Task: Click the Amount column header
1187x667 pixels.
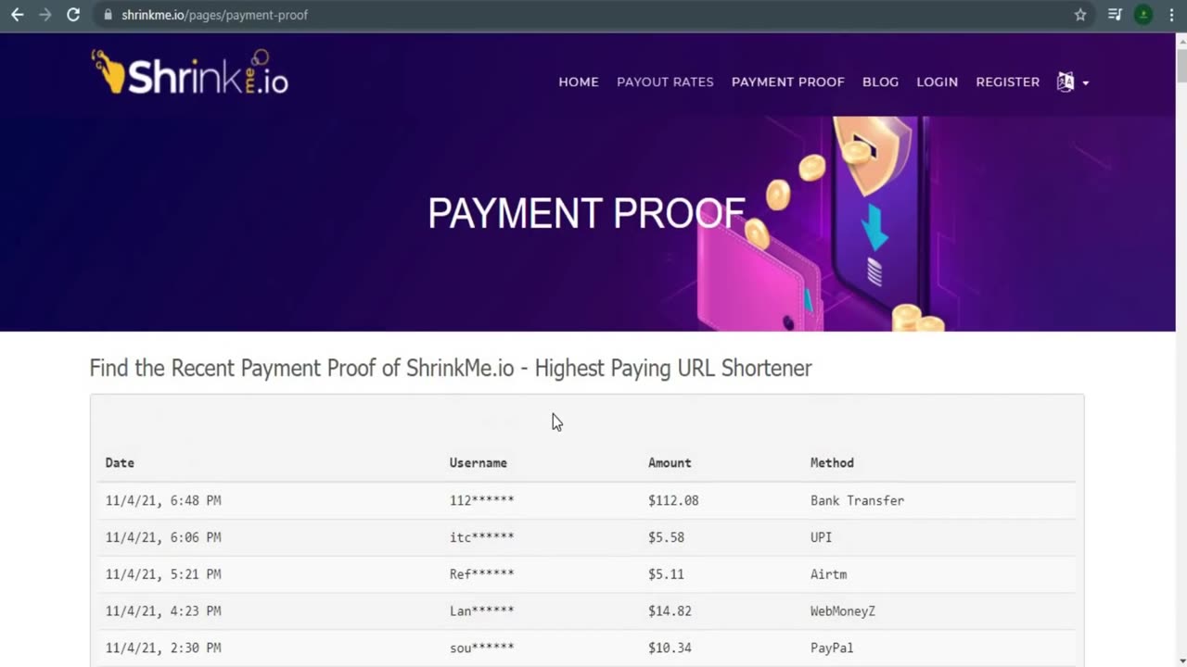Action: pos(670,462)
